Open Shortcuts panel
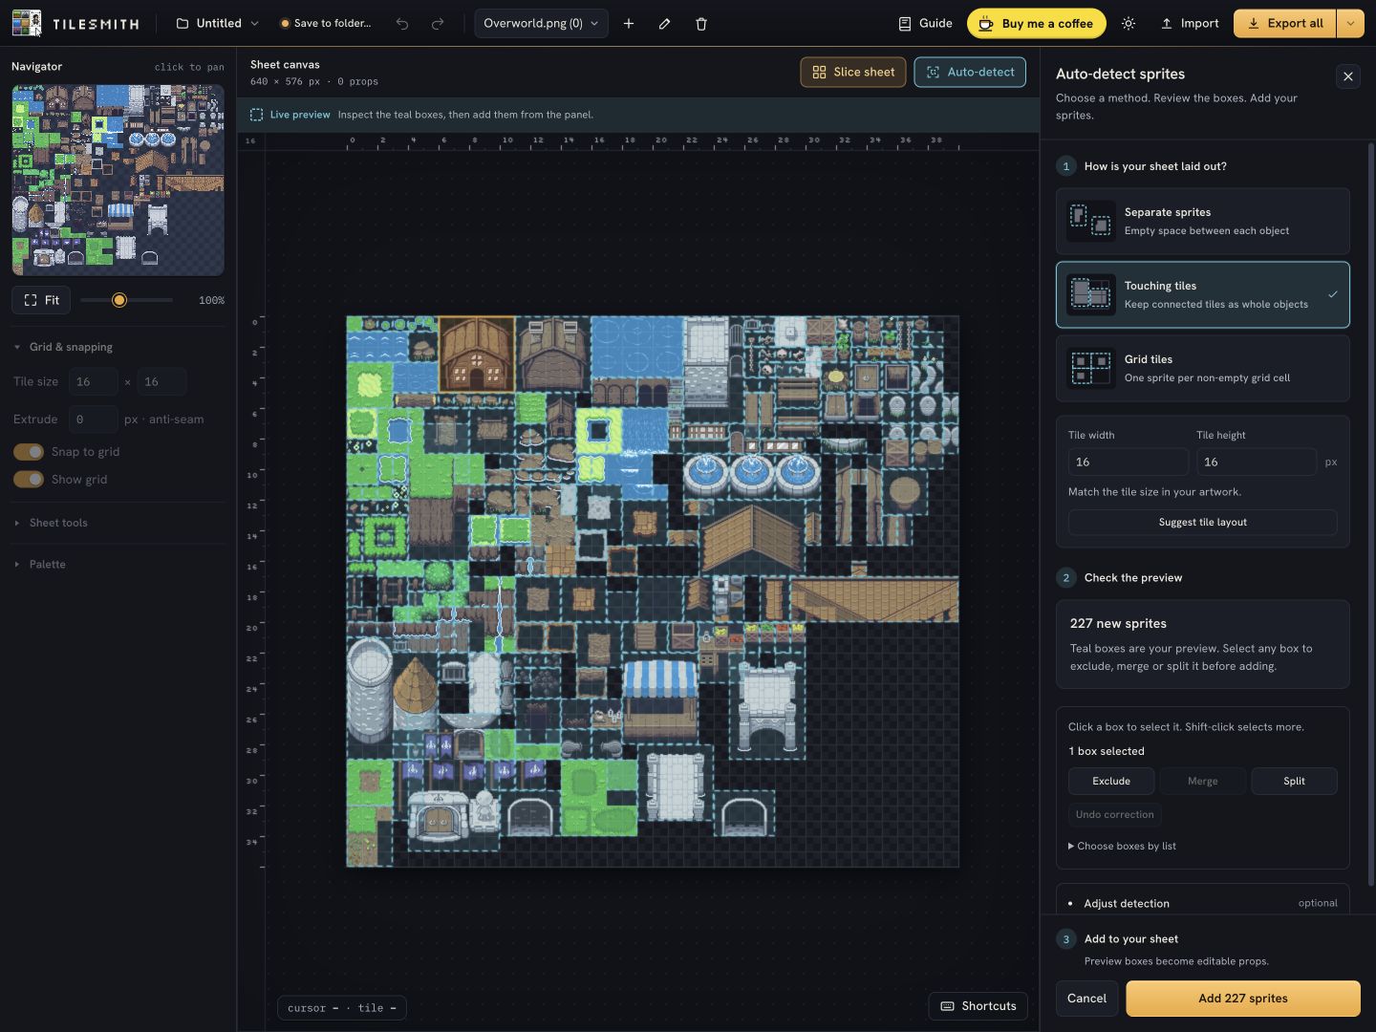The width and height of the screenshot is (1376, 1032). pyautogui.click(x=978, y=1005)
